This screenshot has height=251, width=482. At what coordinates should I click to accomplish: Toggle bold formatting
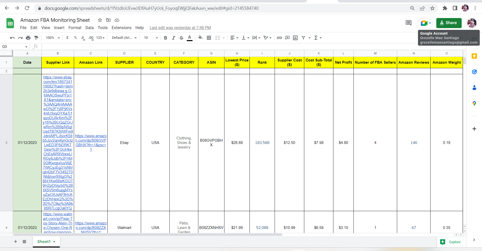tap(165, 38)
